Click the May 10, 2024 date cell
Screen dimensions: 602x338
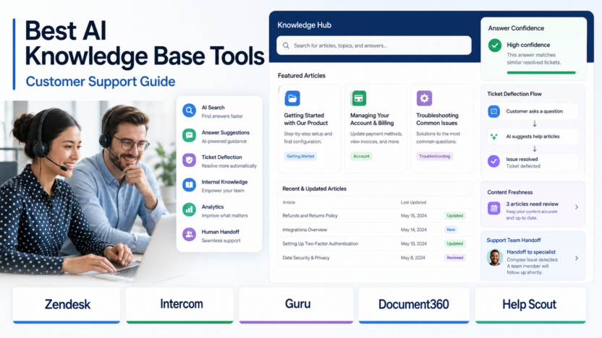tap(413, 243)
